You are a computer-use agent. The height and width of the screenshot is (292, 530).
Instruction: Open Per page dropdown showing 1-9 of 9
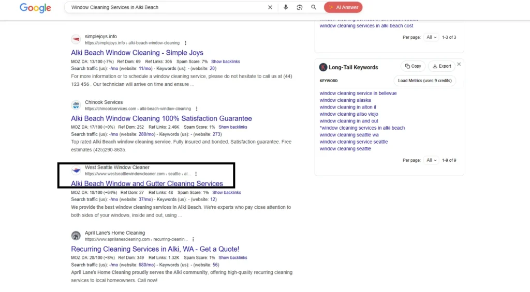point(431,160)
